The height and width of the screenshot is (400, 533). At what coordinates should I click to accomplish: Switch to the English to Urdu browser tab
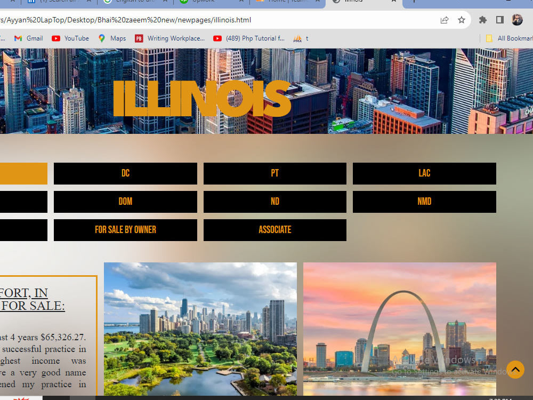click(135, 2)
